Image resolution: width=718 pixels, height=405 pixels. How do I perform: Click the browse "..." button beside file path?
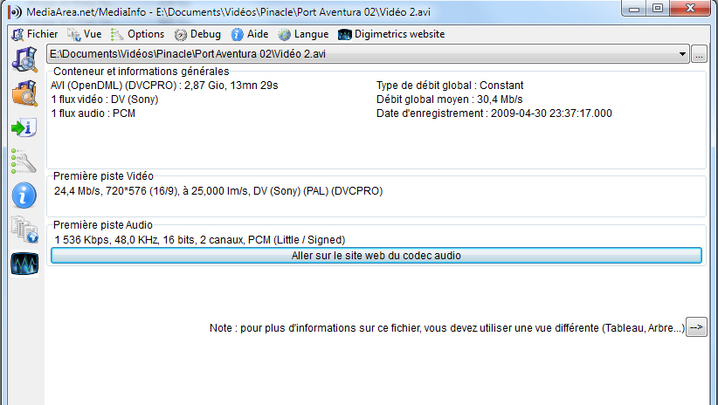[699, 54]
